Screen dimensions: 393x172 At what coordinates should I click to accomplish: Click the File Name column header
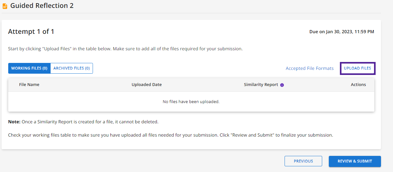coord(29,85)
